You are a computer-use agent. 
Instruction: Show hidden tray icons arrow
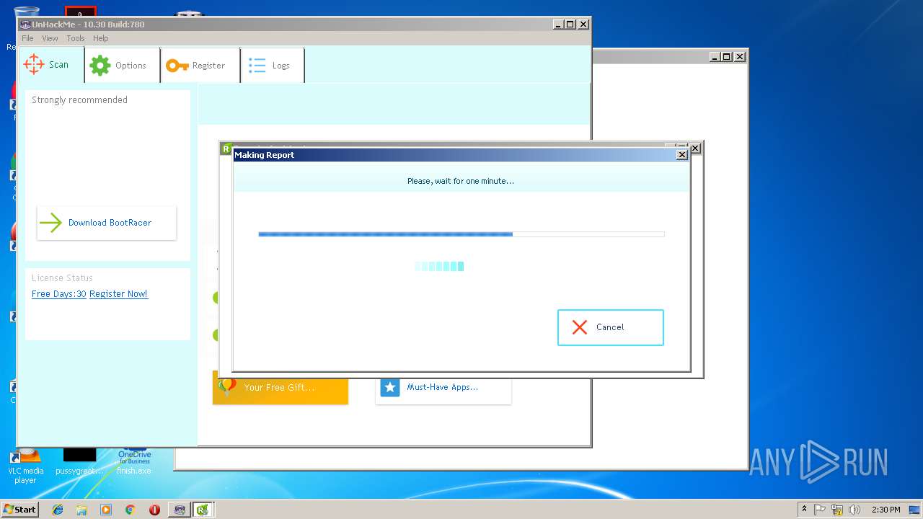tap(804, 509)
